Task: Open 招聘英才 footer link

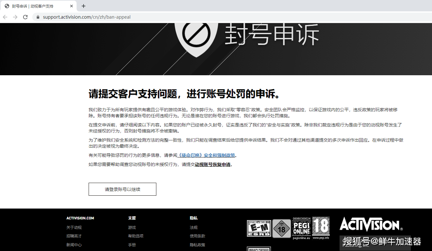Action: 74,236
